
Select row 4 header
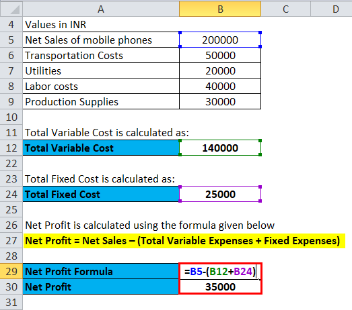pyautogui.click(x=11, y=24)
